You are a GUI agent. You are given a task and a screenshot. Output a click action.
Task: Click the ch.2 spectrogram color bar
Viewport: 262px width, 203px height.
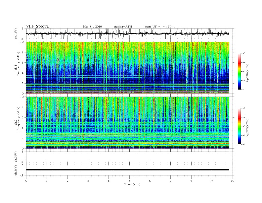239,126
